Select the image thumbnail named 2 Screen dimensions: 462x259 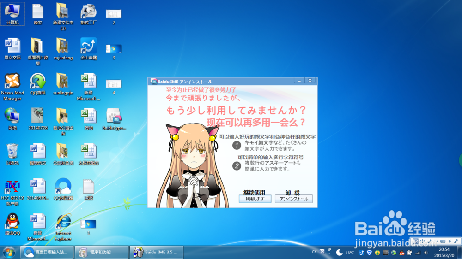pyautogui.click(x=114, y=16)
